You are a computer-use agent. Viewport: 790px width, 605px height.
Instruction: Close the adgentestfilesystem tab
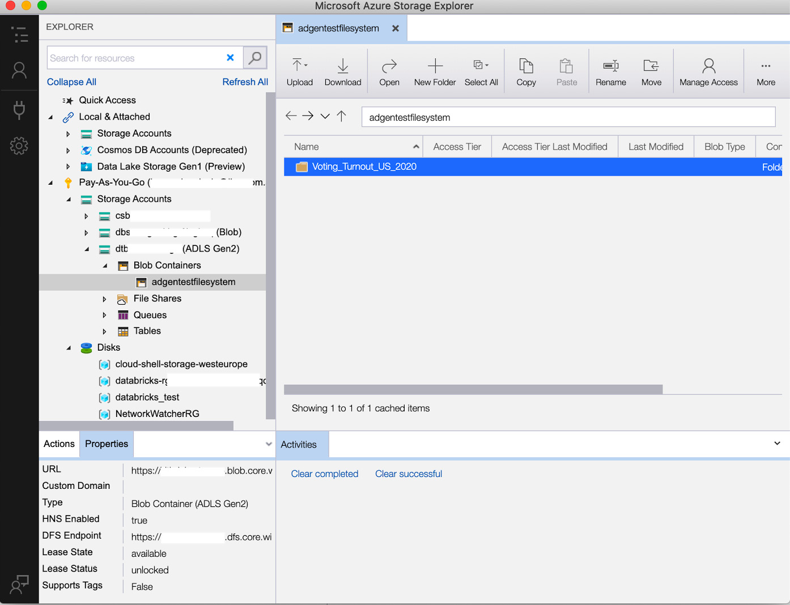pyautogui.click(x=396, y=28)
